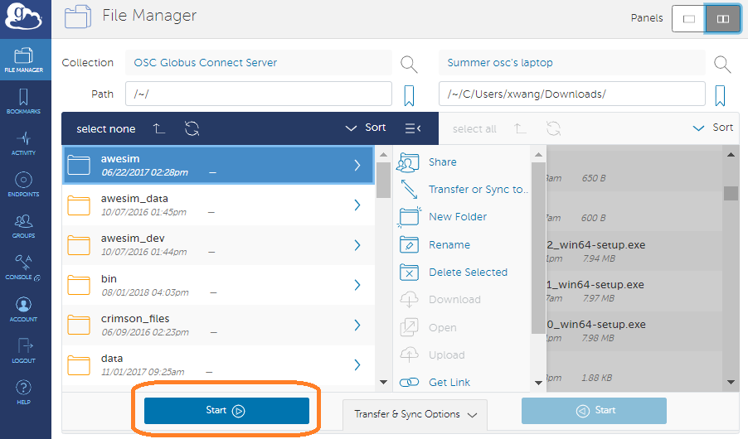Open Sort dropdown in right panel
The height and width of the screenshot is (439, 748).
pyautogui.click(x=712, y=128)
